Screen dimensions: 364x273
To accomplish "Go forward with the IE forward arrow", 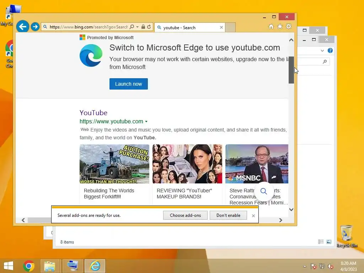I will tap(35, 27).
